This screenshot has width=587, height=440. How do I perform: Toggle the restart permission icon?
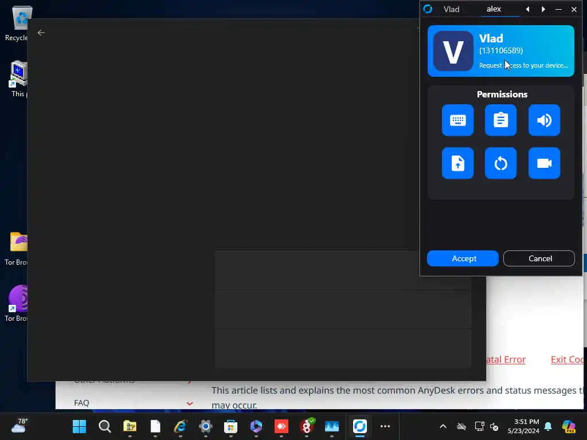500,163
